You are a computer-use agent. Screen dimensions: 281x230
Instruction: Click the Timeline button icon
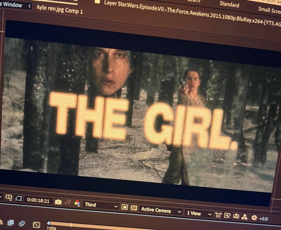coord(236,216)
